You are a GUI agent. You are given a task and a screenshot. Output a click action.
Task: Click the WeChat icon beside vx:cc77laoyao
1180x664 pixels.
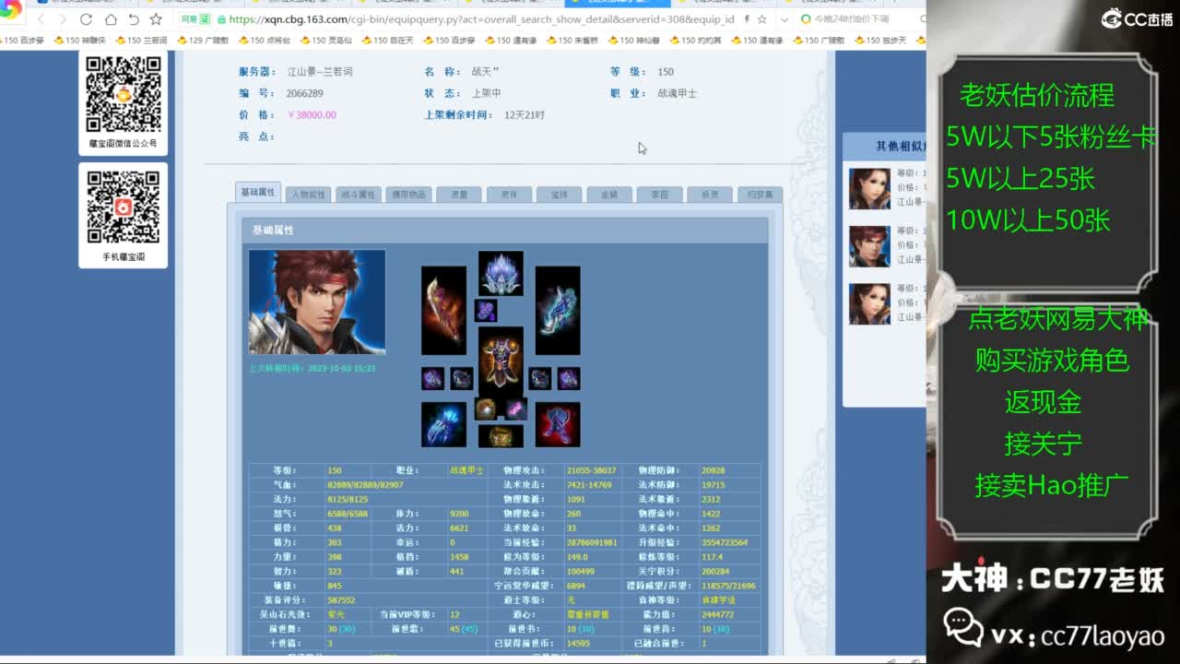(x=962, y=628)
